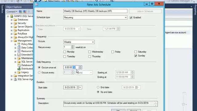Image resolution: width=197 pixels, height=111 pixels.
Task: Select the 'Occurs every' radio button
Action: click(x=39, y=72)
